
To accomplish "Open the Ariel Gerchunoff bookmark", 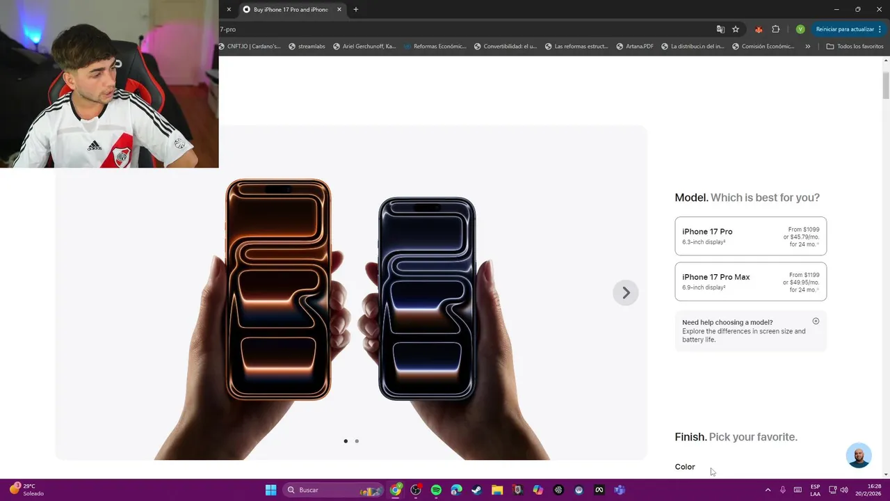I will click(x=364, y=47).
